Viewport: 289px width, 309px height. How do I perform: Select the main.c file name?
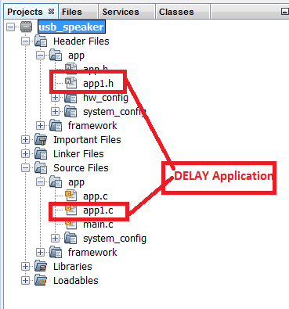click(x=98, y=225)
